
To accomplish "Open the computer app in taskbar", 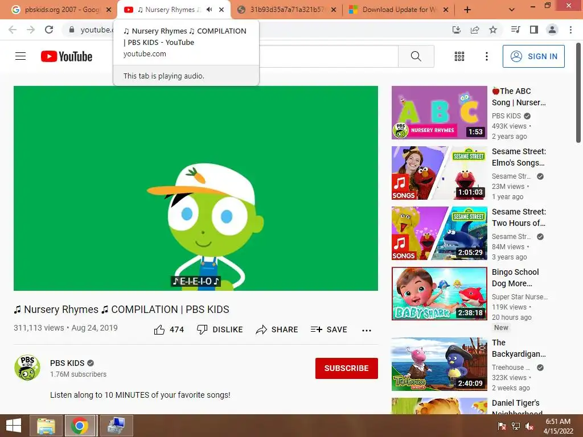I will point(116,426).
